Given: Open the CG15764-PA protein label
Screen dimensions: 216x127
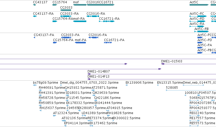Looking at the screenshot, I should click(63, 40).
